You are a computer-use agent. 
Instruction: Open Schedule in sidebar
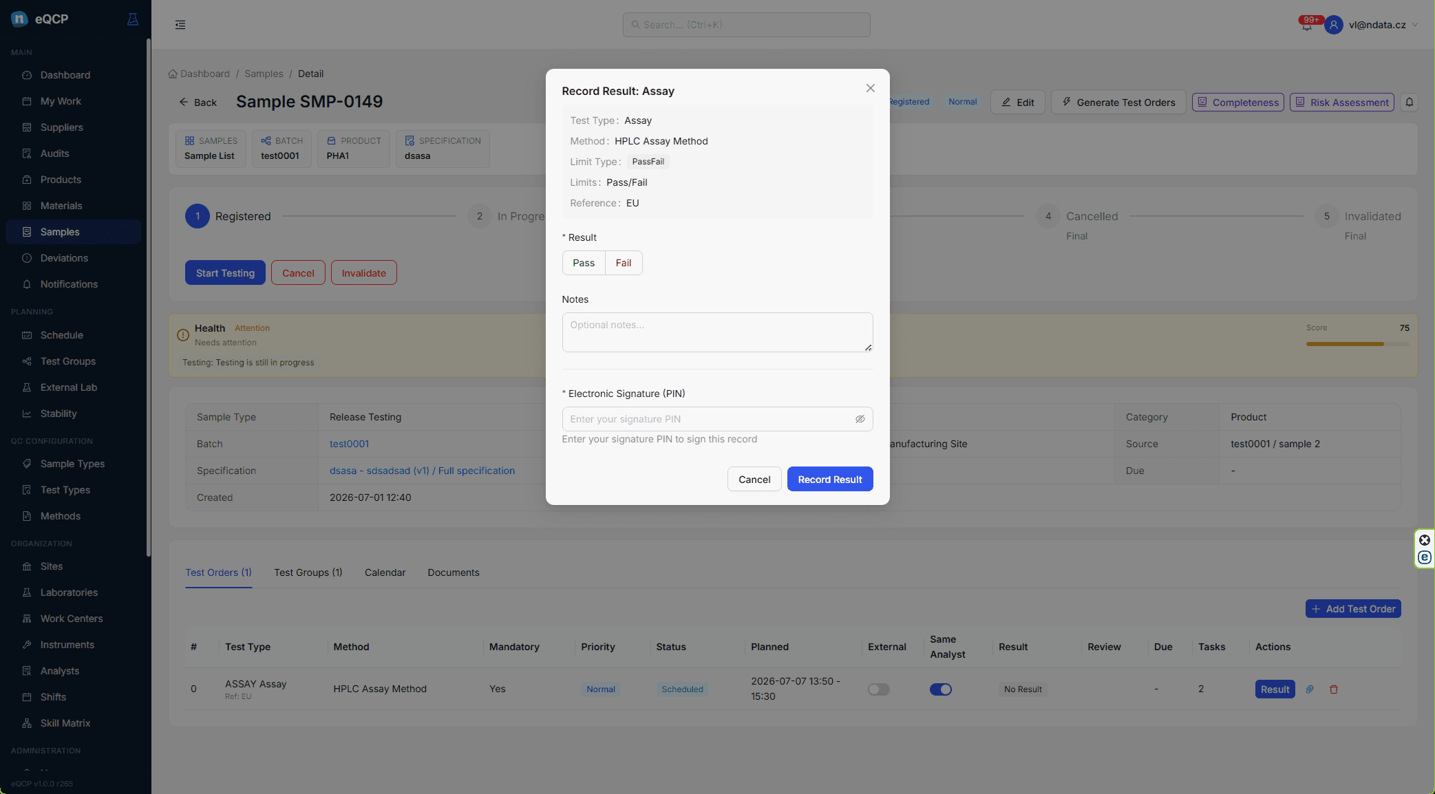(x=61, y=335)
